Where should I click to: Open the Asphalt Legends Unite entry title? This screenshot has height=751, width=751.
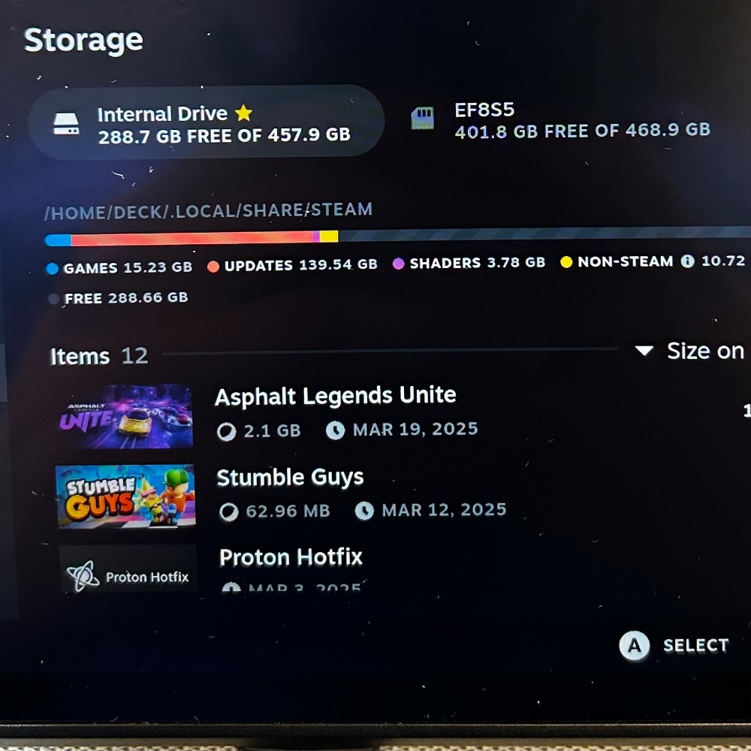(x=335, y=396)
